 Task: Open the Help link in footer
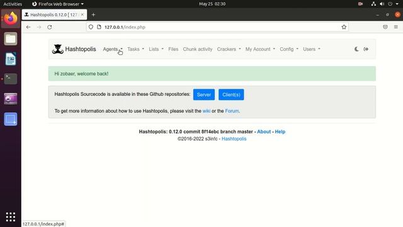[280, 132]
